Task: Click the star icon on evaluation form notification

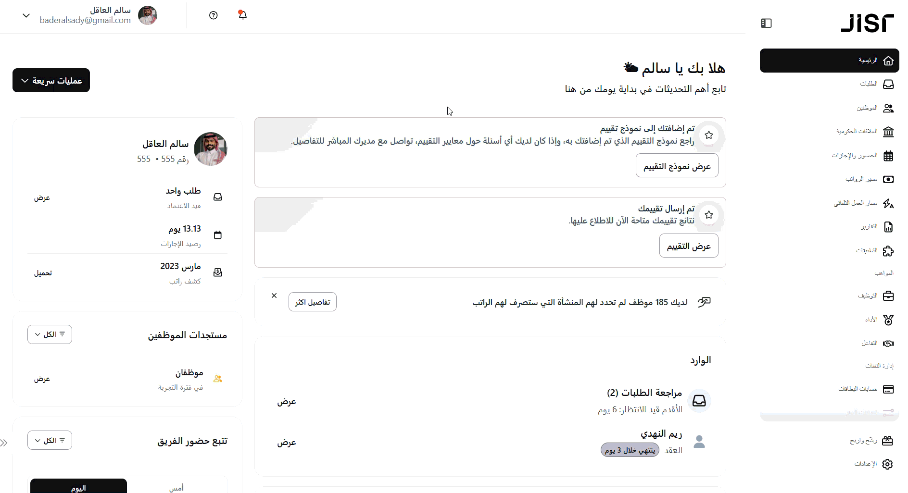Action: coord(708,135)
